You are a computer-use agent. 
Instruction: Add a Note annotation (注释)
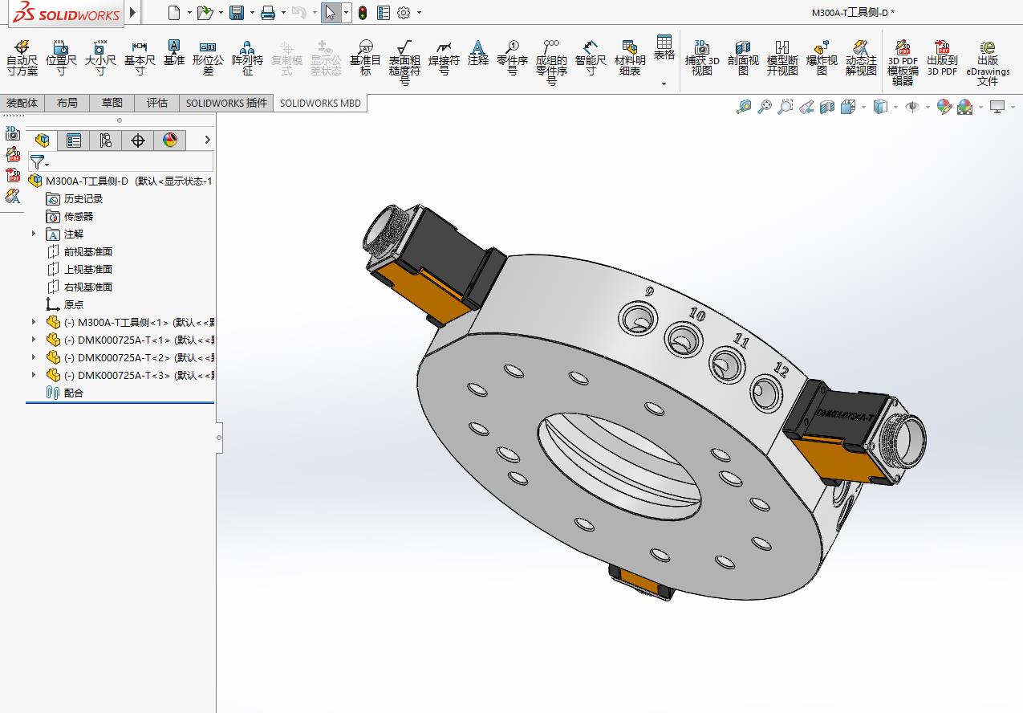click(x=478, y=53)
